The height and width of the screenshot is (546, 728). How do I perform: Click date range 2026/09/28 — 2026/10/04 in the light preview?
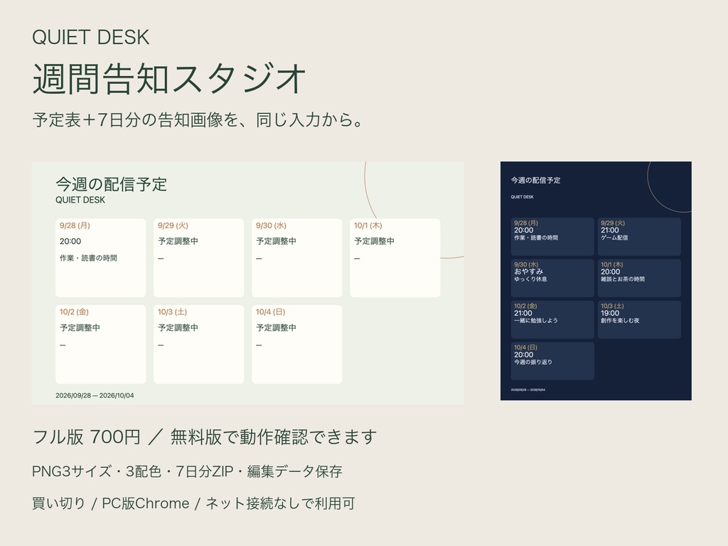point(95,395)
